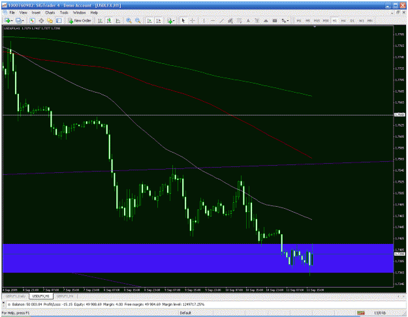Open the Insert menu
Viewport: 408px width, 317px height.
pyautogui.click(x=36, y=12)
